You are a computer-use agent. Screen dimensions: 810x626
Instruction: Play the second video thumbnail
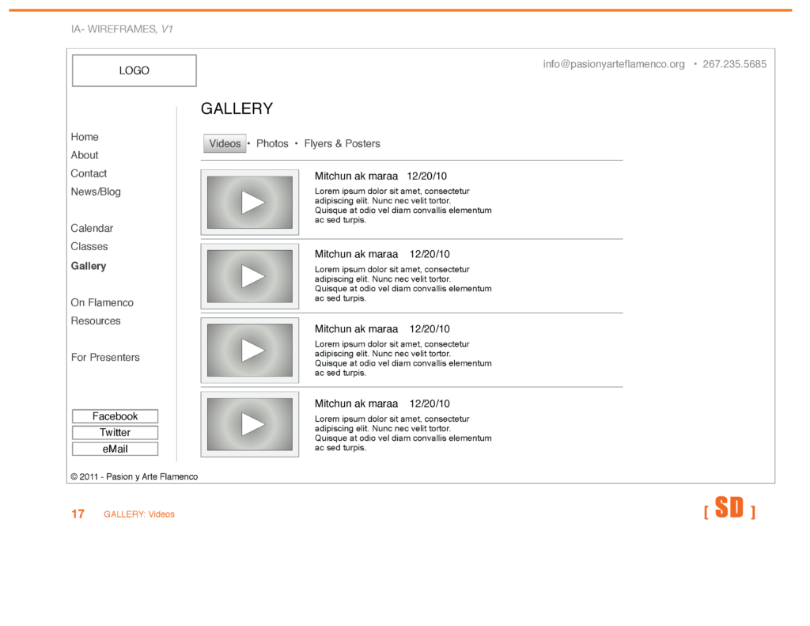click(252, 276)
